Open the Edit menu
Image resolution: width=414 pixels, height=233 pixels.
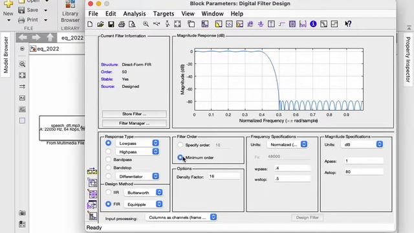(111, 14)
